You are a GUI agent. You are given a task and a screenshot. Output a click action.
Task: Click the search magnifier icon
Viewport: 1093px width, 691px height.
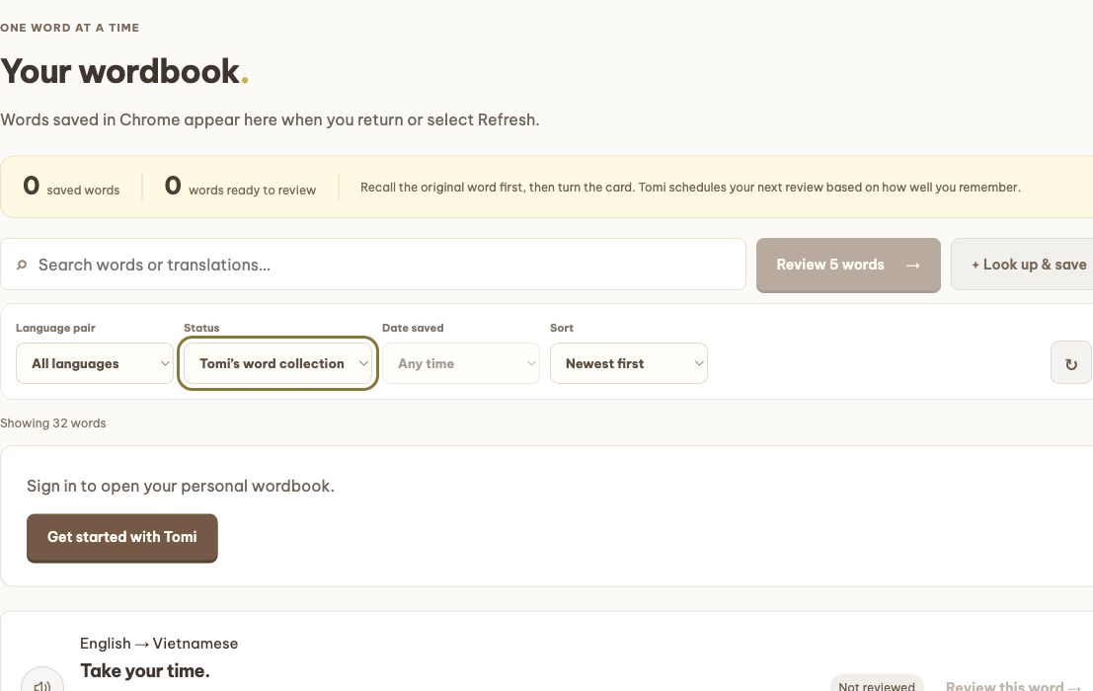click(x=22, y=265)
